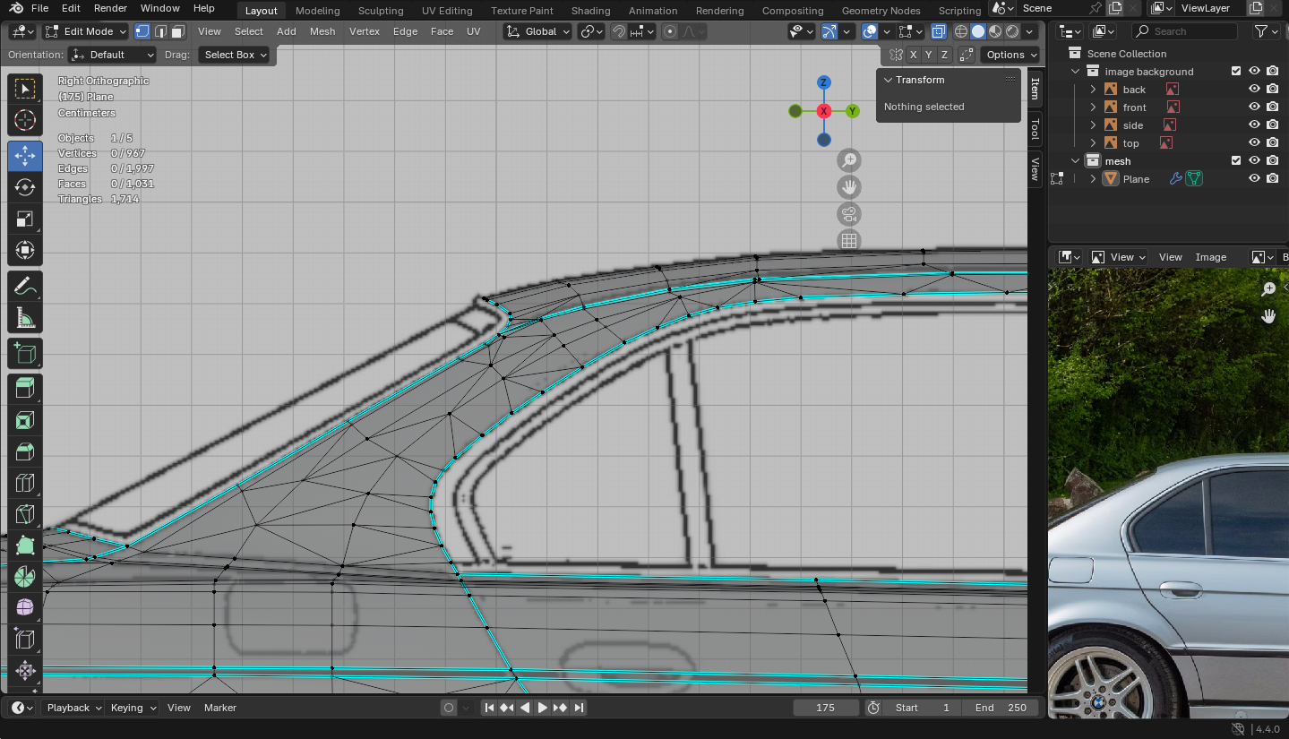Click the modifier wrench icon on Plane row
Image resolution: width=1289 pixels, height=739 pixels.
coord(1177,179)
